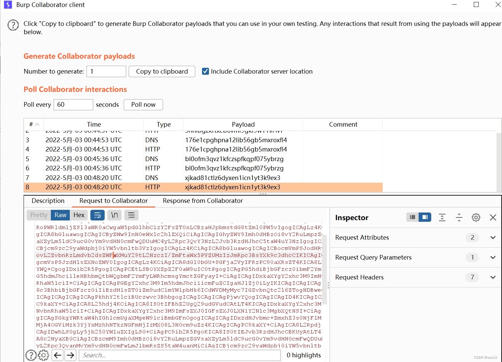Select highlighted row 8 HTTP interaction
The height and width of the screenshot is (362, 502).
203,187
